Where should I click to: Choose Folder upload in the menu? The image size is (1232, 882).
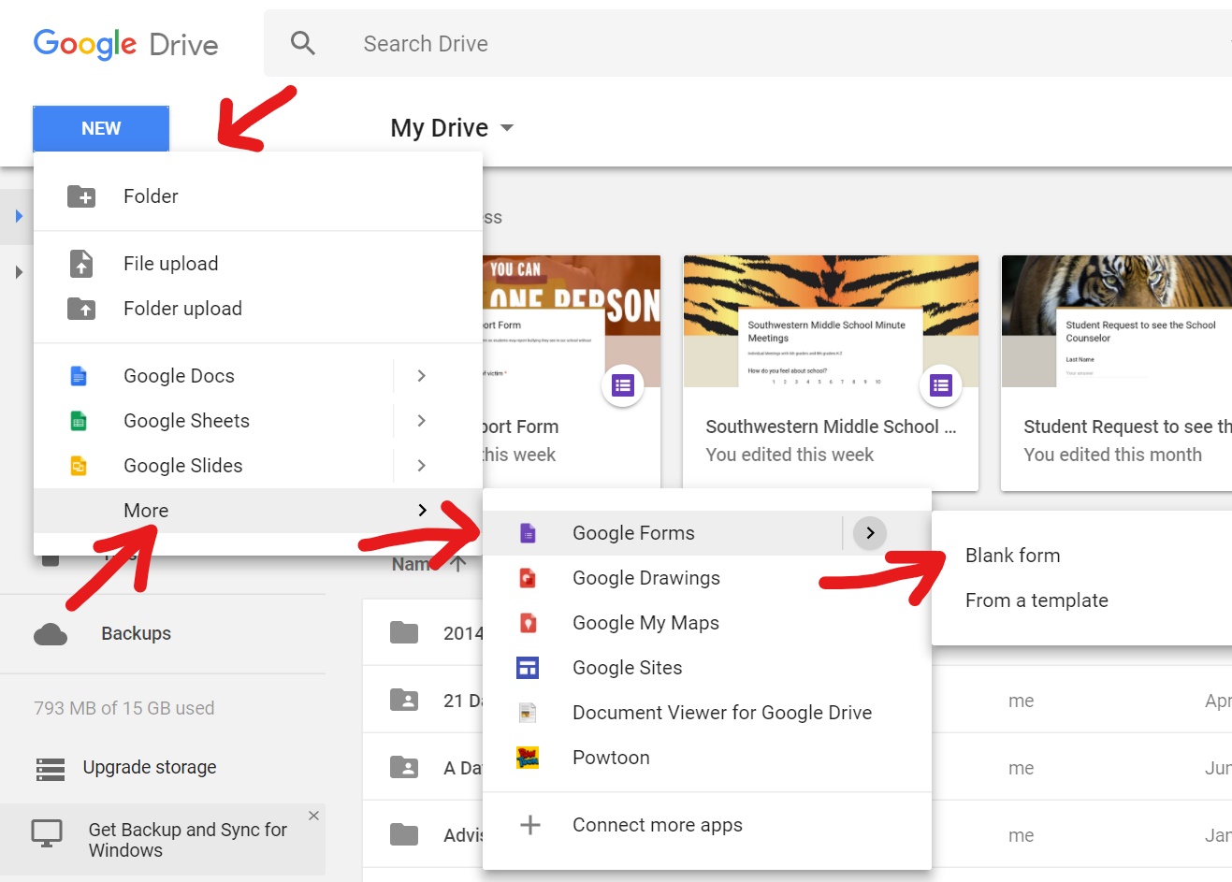pos(258,309)
